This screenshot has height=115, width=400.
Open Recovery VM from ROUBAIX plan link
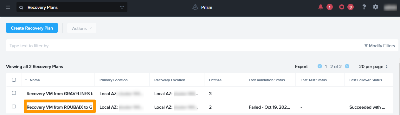click(60, 107)
